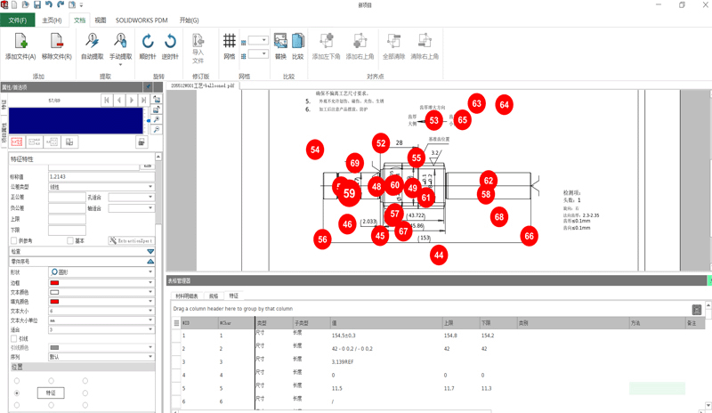Click the 添加文件 (Add File) icon
This screenshot has width=712, height=413.
click(20, 41)
